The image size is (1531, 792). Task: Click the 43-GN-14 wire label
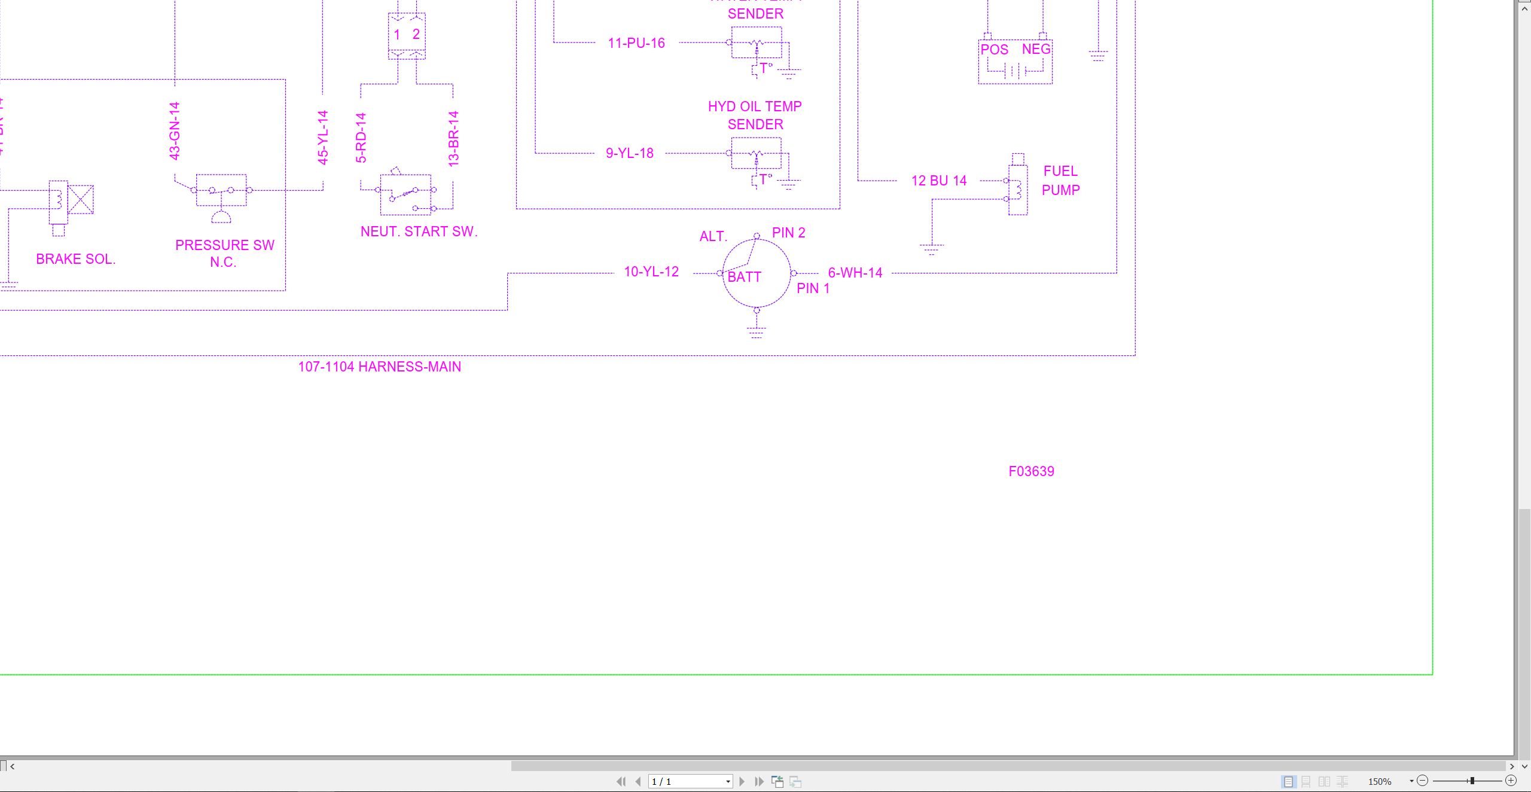(174, 131)
